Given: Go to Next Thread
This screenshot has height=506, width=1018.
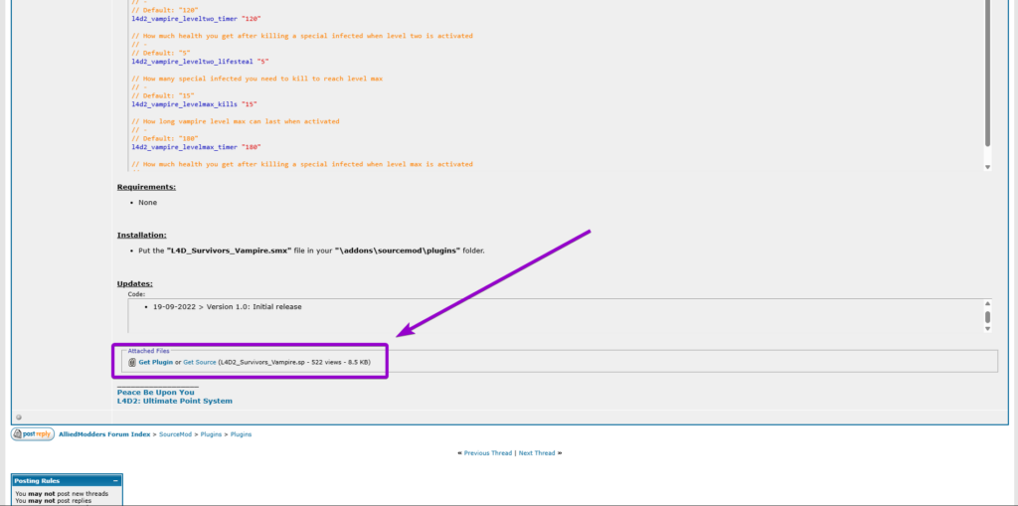Looking at the screenshot, I should tap(537, 452).
